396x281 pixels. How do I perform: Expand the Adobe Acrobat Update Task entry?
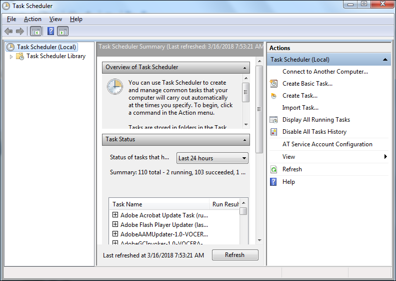115,215
